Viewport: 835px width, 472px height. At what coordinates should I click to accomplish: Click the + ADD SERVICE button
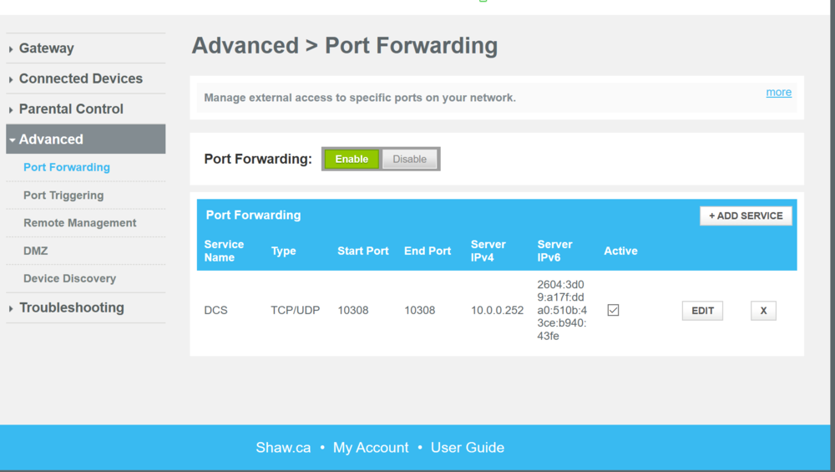[746, 216]
